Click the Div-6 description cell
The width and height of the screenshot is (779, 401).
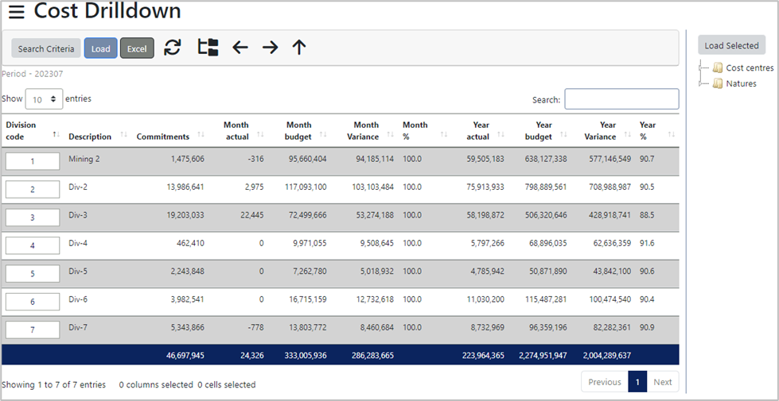pyautogui.click(x=78, y=299)
